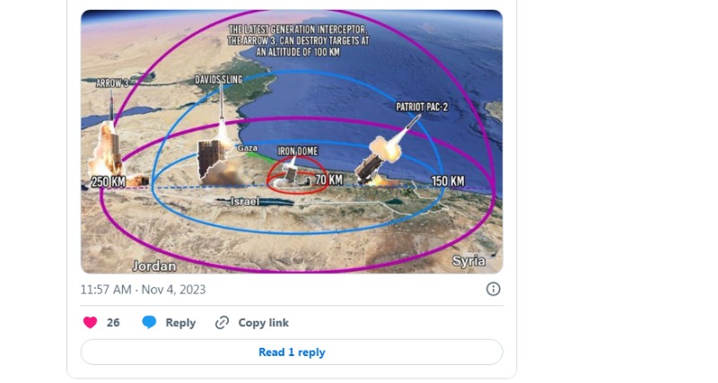
Task: Click the Arrow 3 label in image
Action: coord(112,83)
